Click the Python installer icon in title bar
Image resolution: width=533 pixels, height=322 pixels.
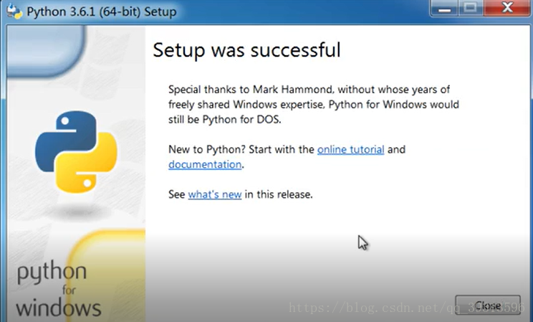(x=14, y=11)
